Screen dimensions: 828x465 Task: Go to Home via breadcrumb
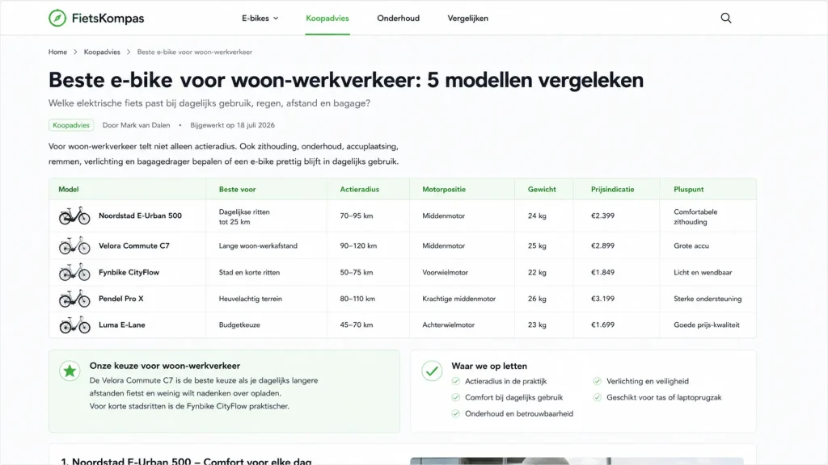(57, 52)
